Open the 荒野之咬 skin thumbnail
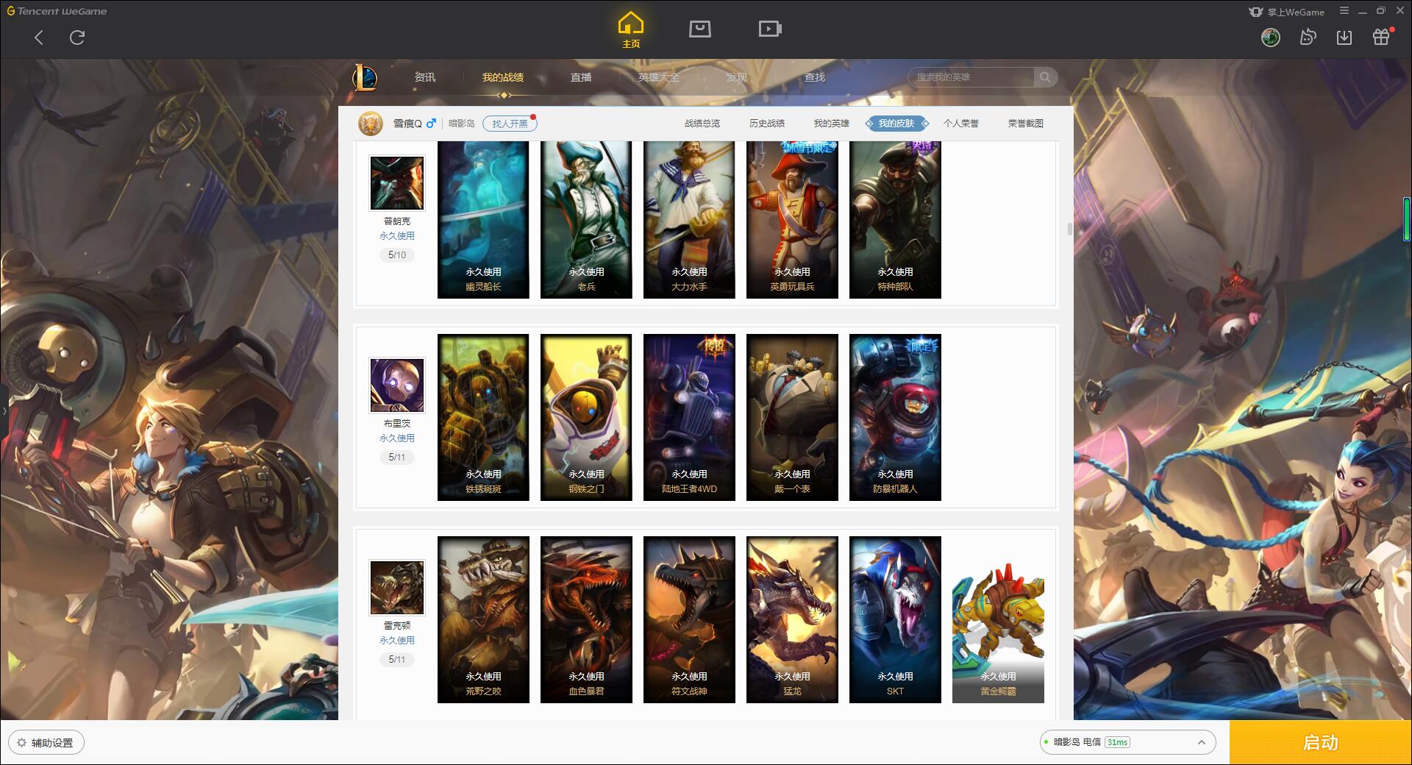The image size is (1412, 765). (x=483, y=620)
